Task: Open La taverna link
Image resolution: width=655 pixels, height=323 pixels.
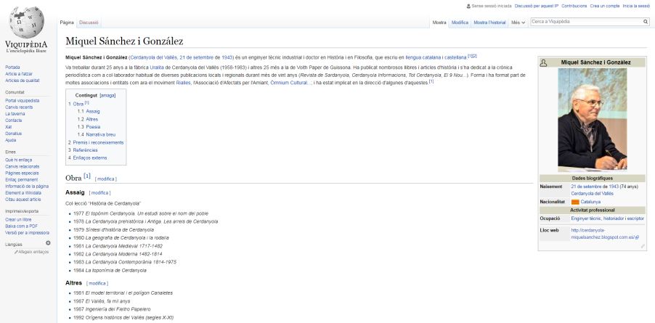Action: (15, 114)
